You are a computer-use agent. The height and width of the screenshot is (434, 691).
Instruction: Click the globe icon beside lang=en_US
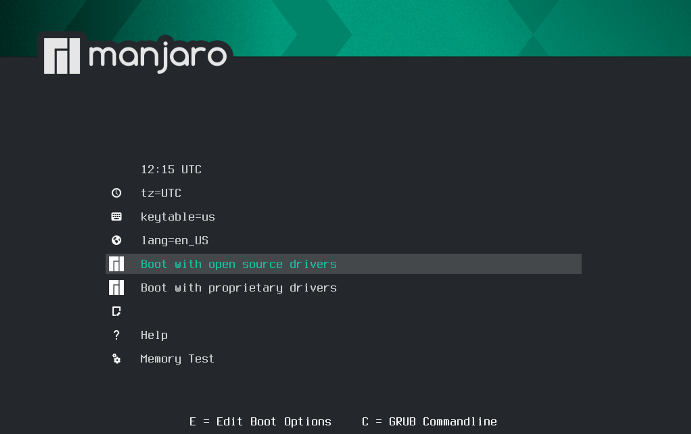(116, 240)
